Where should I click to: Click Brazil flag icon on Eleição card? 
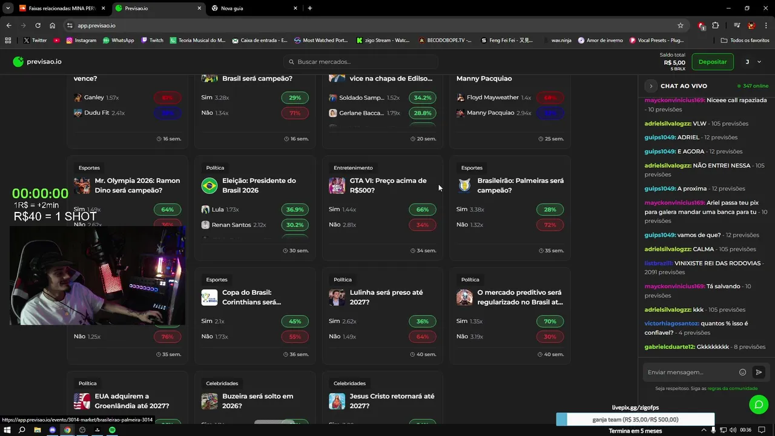click(209, 185)
